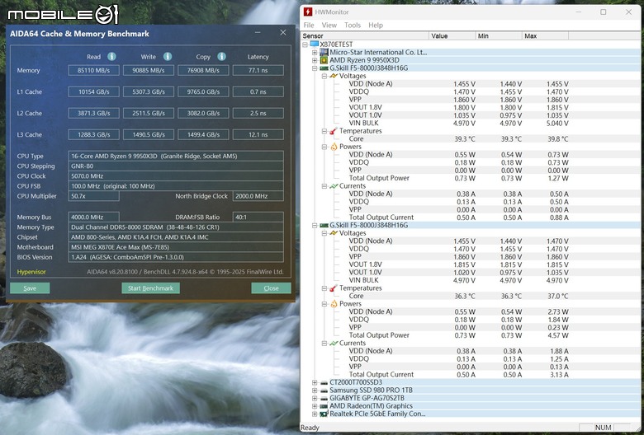Expand the CT2000T700SSD3 node
The image size is (644, 435).
315,382
